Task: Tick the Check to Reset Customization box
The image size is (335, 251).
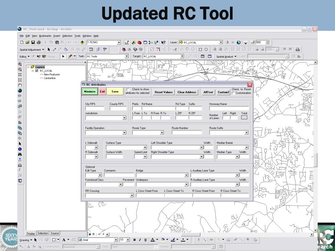Action: point(233,93)
